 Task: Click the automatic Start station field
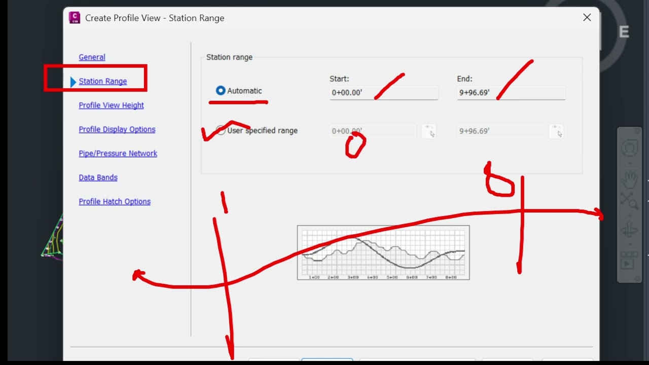coord(383,93)
